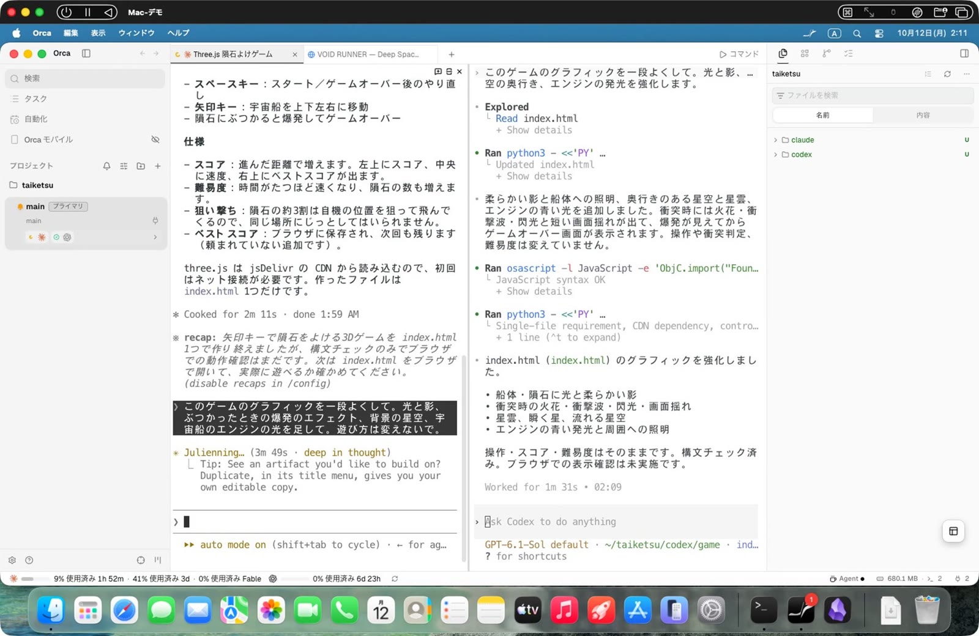
Task: Open a new tab with plus
Action: pyautogui.click(x=452, y=54)
